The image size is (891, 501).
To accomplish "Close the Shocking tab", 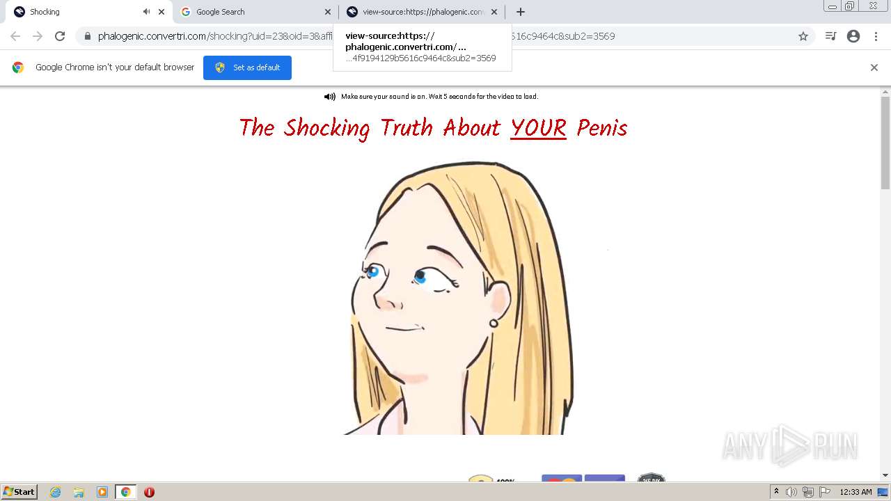I will point(161,12).
